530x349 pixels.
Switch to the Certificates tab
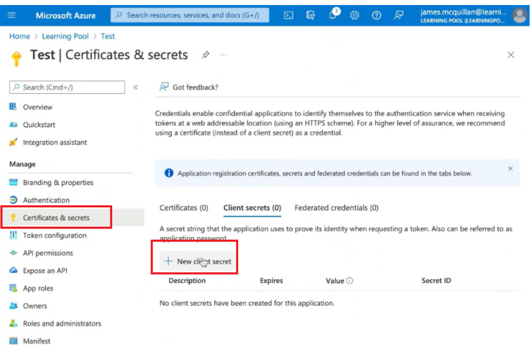tap(184, 208)
